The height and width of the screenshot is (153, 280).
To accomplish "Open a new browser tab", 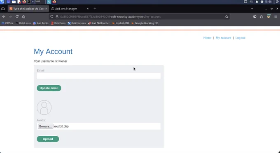I will pos(95,9).
